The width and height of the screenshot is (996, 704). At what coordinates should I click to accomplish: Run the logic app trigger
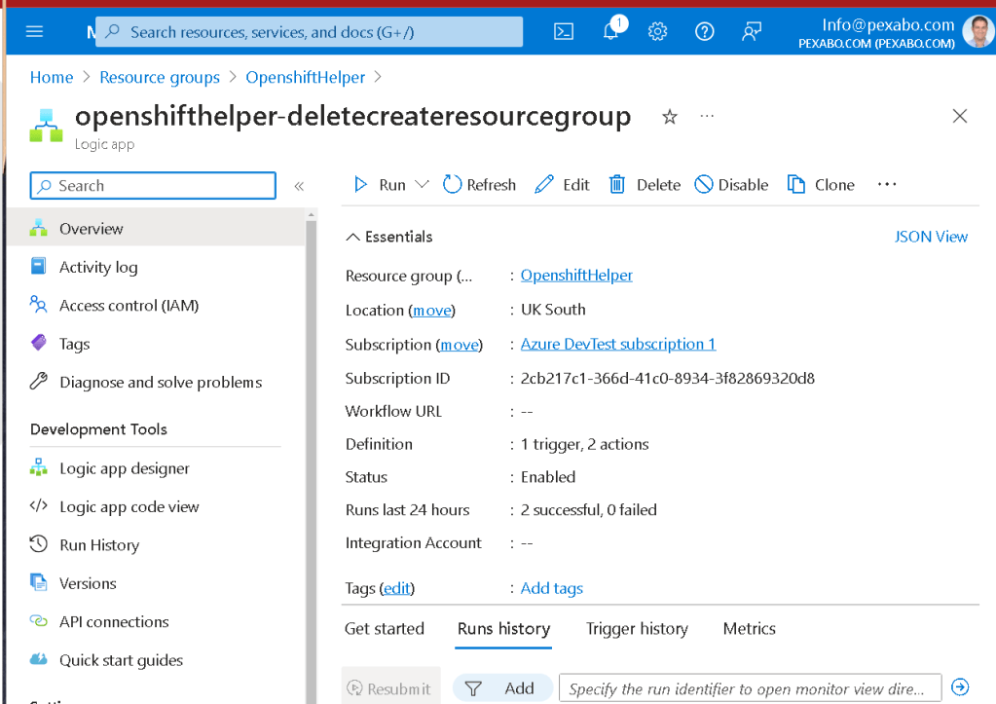(x=380, y=185)
